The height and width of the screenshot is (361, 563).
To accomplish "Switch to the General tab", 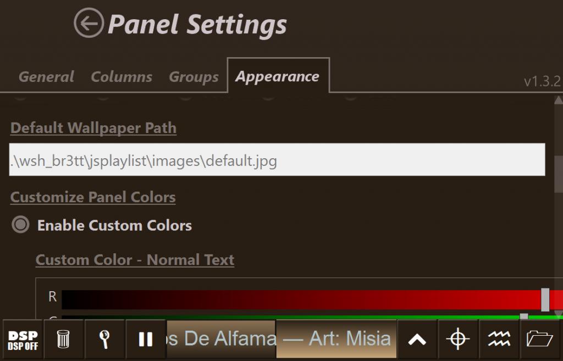I will pos(46,77).
